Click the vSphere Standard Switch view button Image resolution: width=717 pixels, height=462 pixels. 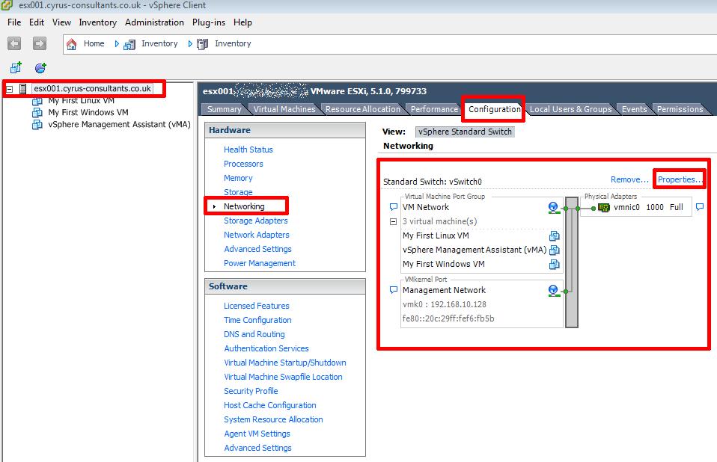pos(465,132)
